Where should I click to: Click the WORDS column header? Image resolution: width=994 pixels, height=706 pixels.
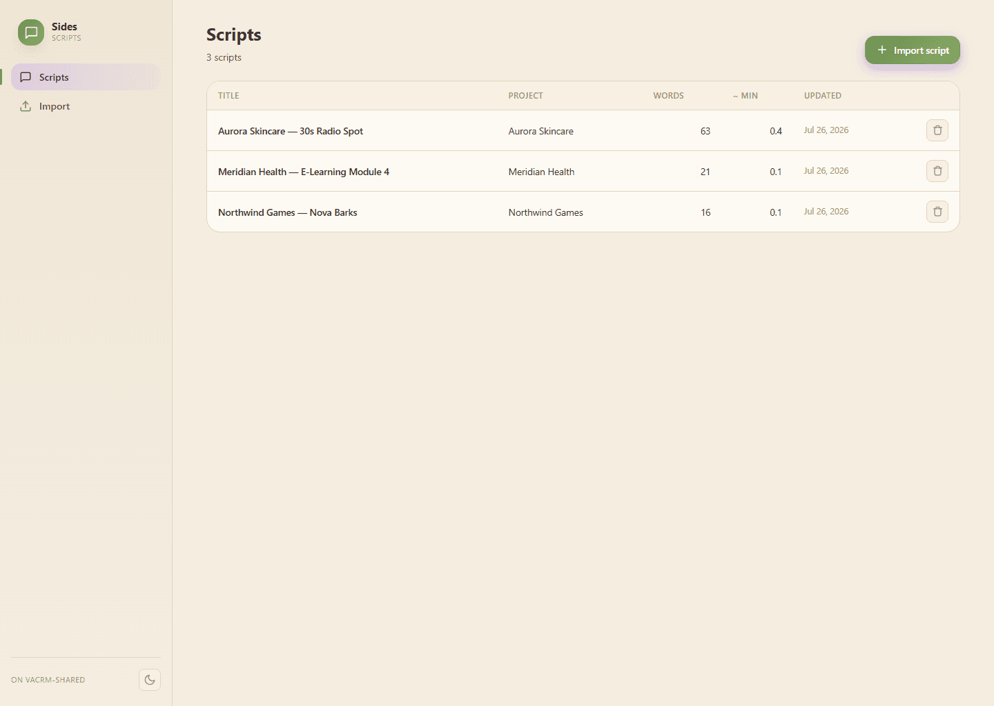pos(668,96)
